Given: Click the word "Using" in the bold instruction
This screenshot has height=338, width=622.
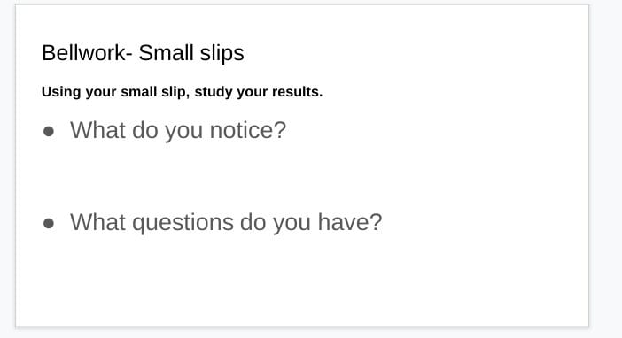Looking at the screenshot, I should point(61,92).
